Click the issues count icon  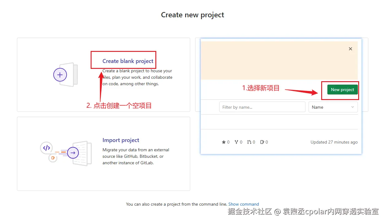[262, 142]
